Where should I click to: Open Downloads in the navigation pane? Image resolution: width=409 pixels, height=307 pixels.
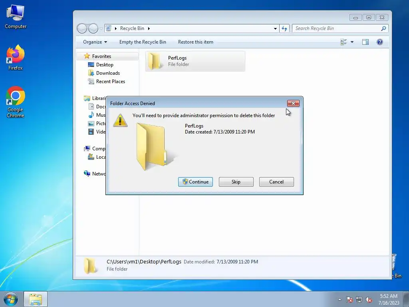click(x=108, y=73)
